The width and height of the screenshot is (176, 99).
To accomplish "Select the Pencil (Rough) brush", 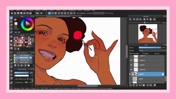I will 23,55.
